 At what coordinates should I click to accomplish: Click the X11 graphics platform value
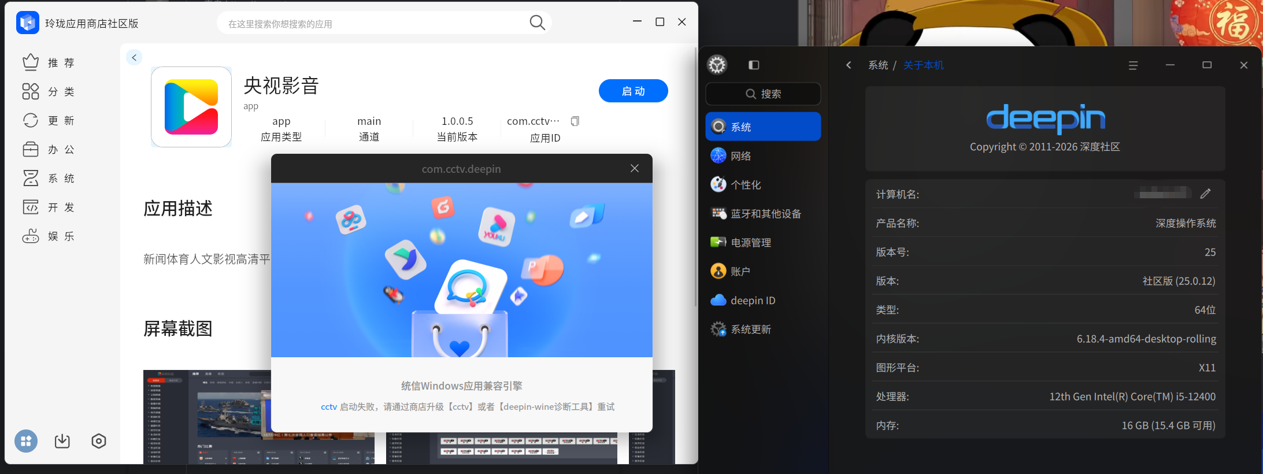click(x=1207, y=368)
